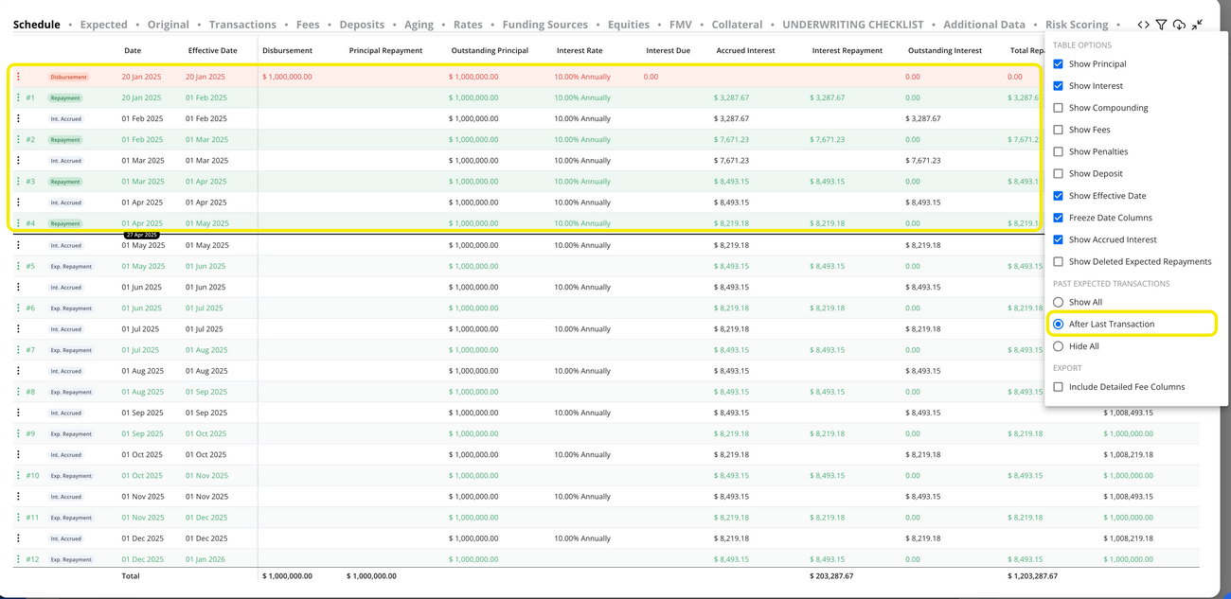
Task: Open the Fees tab
Action: click(308, 25)
